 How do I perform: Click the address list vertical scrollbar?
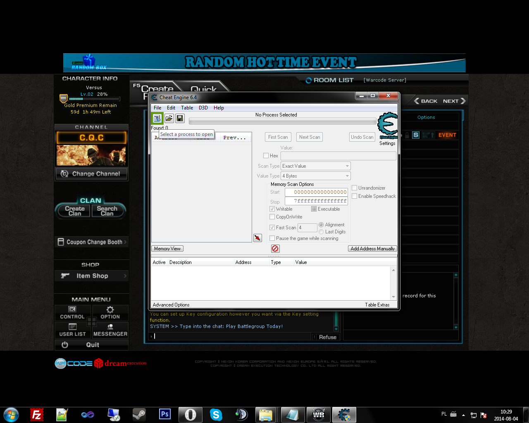[393, 283]
